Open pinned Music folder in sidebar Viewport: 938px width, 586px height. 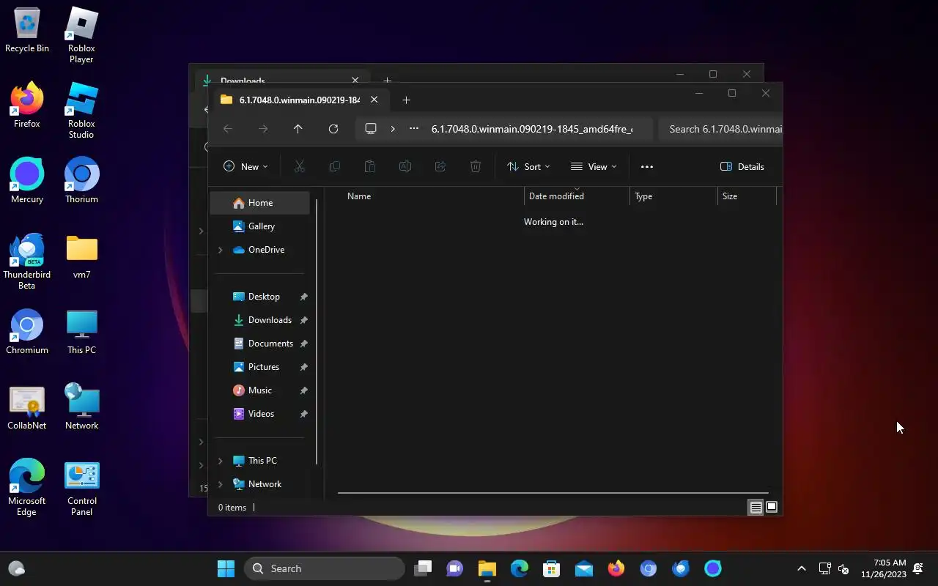pos(260,390)
